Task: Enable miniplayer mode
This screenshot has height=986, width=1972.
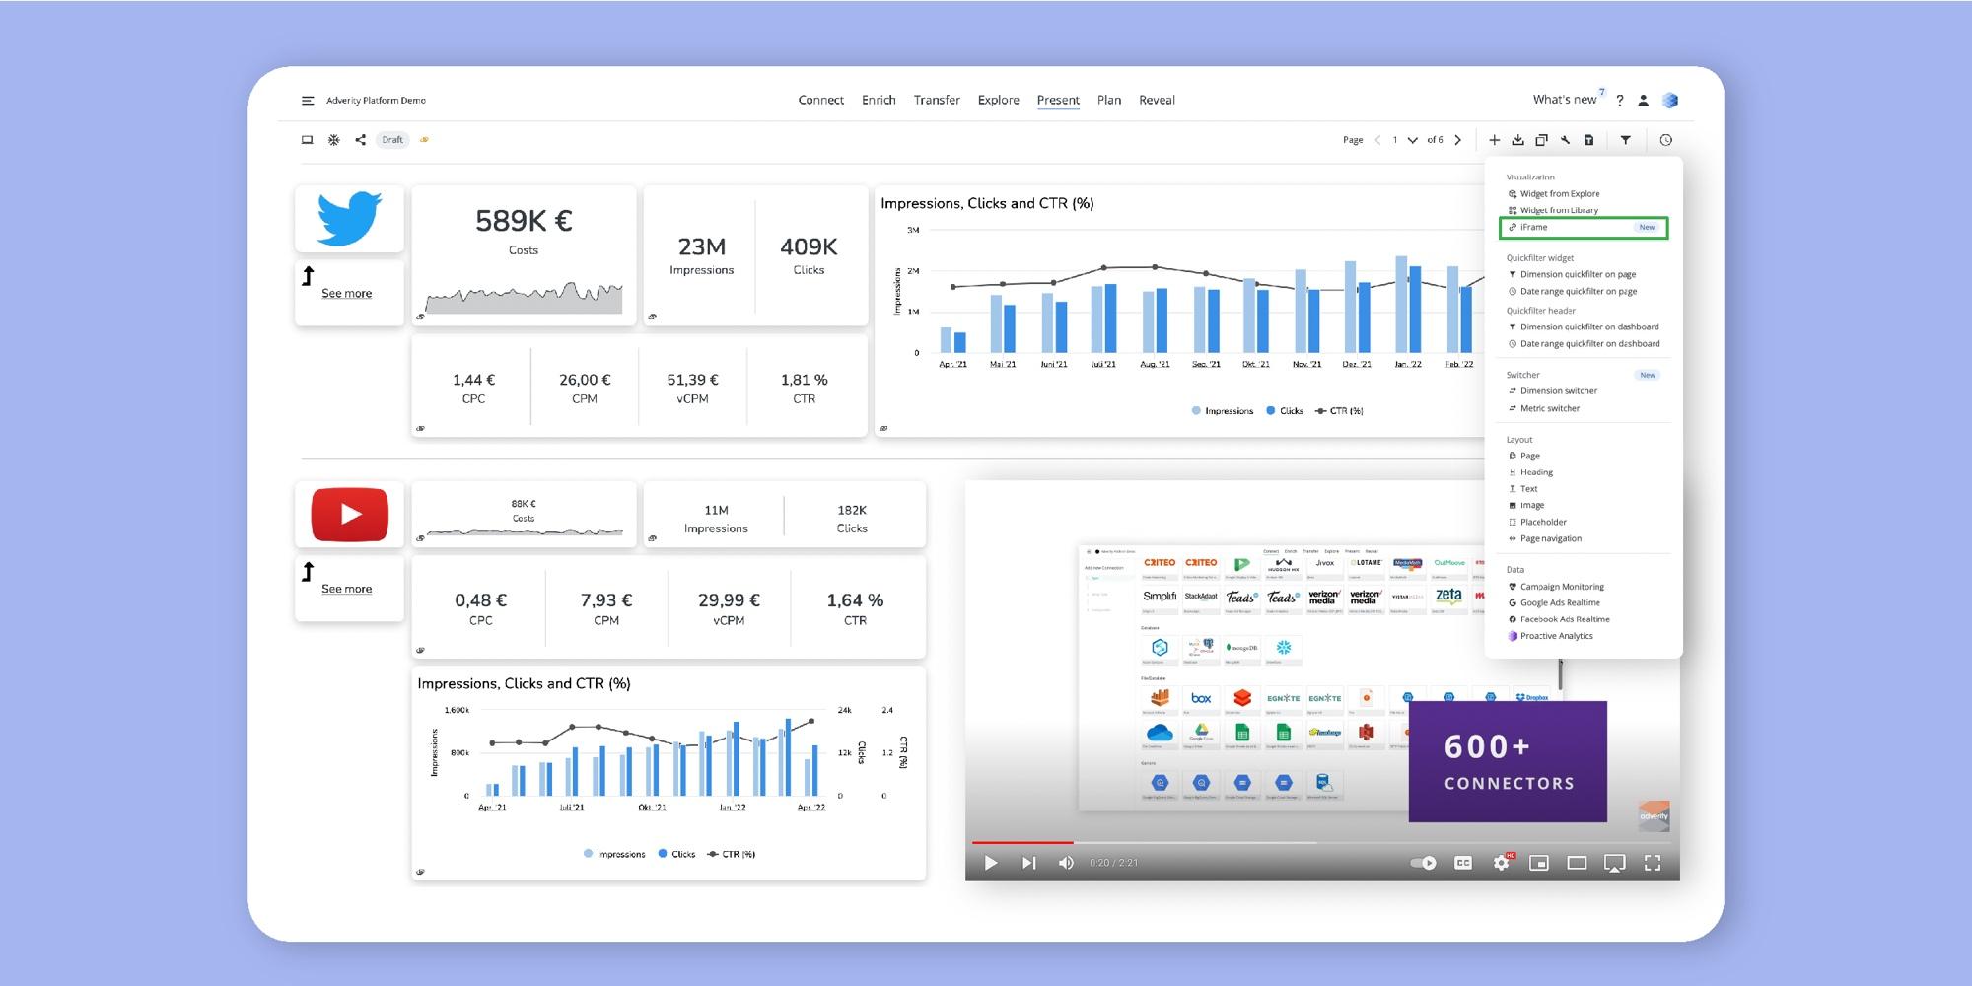Action: coord(1539,863)
